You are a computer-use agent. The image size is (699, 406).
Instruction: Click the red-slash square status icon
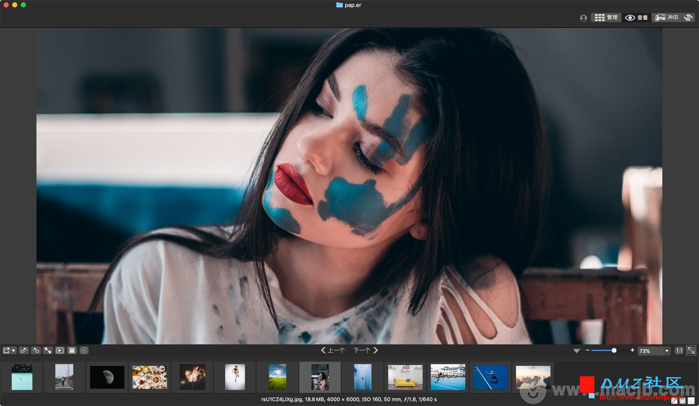tap(674, 401)
